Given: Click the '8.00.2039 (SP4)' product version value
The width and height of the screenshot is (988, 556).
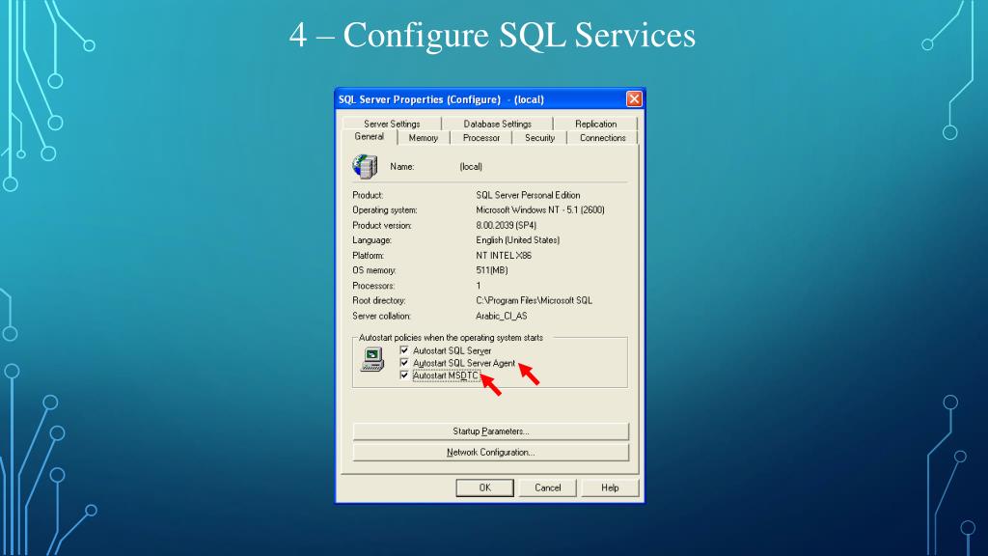Looking at the screenshot, I should [506, 225].
